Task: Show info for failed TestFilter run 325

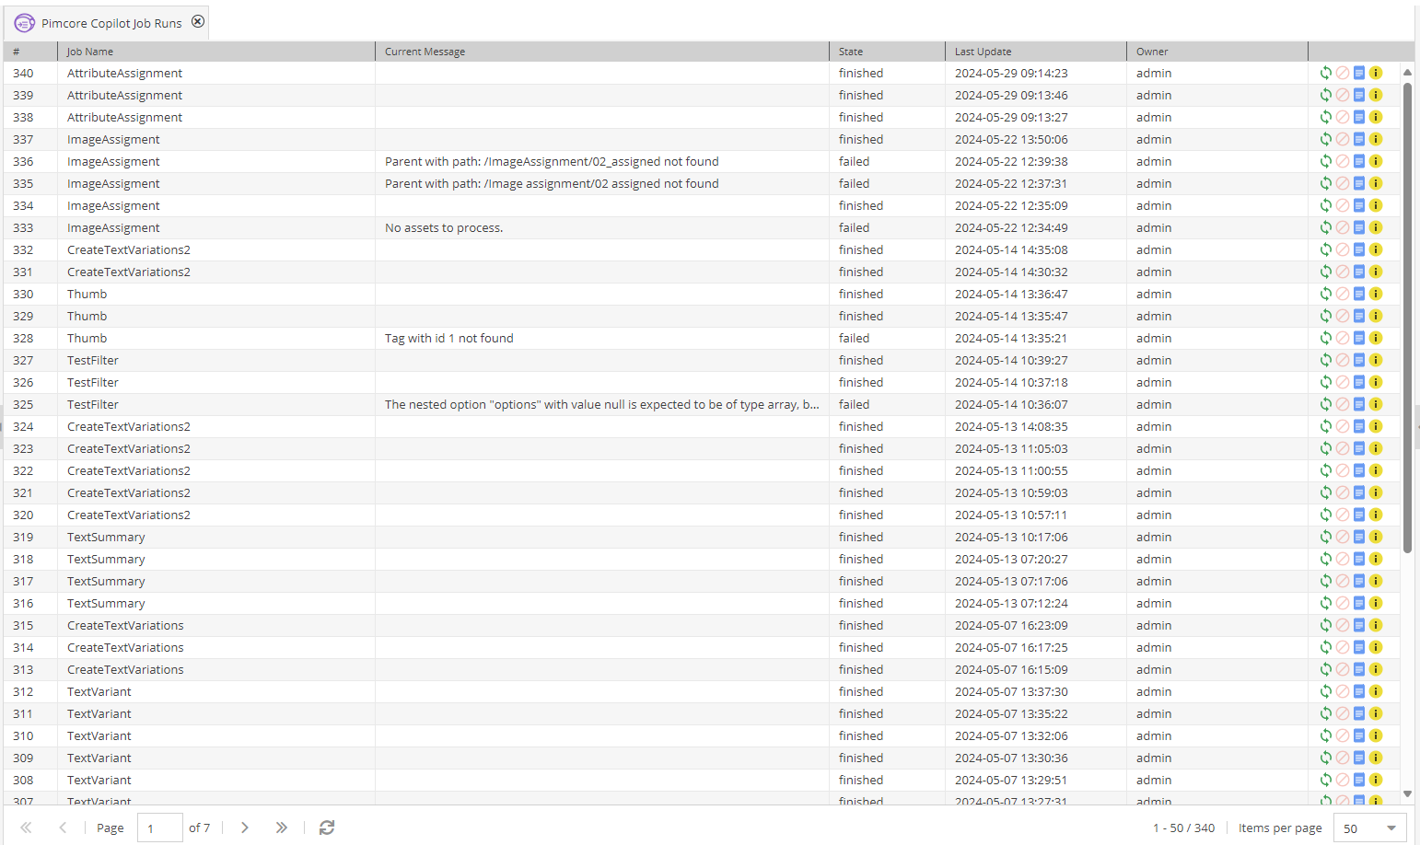Action: click(1376, 403)
